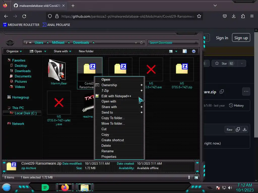Go back in Firefox

6,16
